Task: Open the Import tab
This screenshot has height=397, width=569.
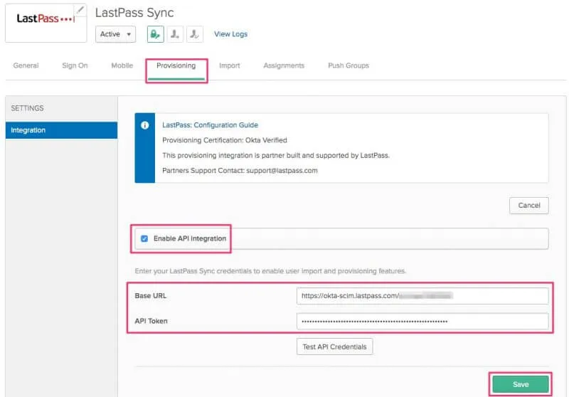Action: tap(229, 65)
